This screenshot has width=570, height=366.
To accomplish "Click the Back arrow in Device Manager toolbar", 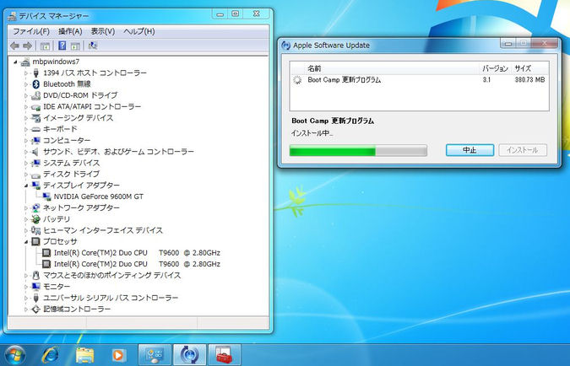I will (x=15, y=46).
